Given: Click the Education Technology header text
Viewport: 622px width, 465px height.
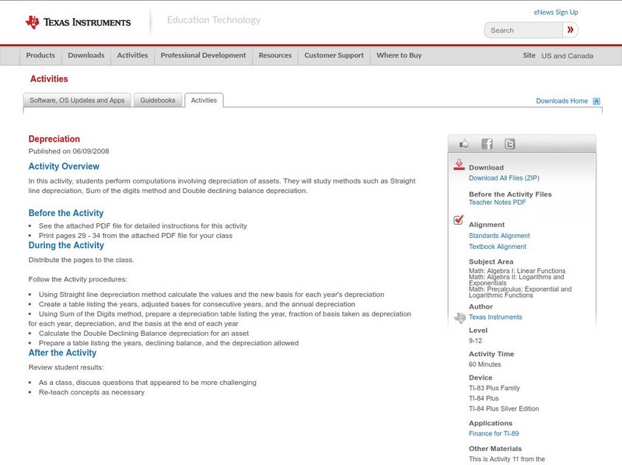Looking at the screenshot, I should pos(213,20).
